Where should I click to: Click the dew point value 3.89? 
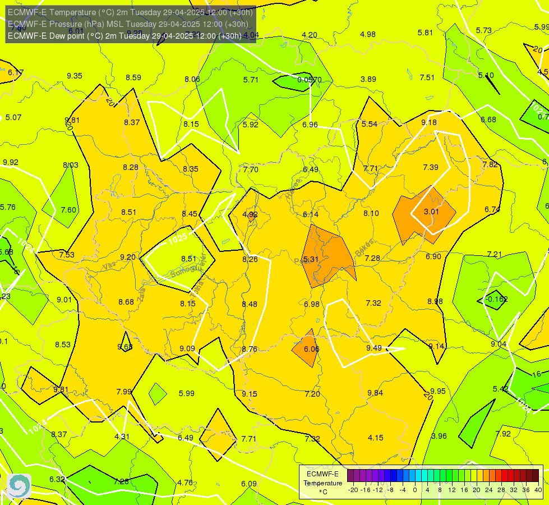coord(368,79)
